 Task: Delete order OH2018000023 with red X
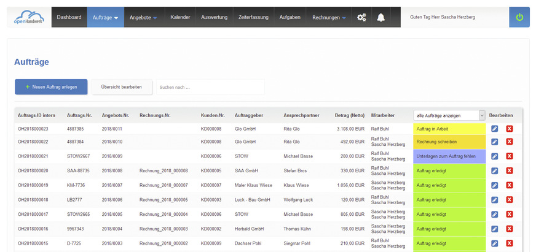(509, 129)
